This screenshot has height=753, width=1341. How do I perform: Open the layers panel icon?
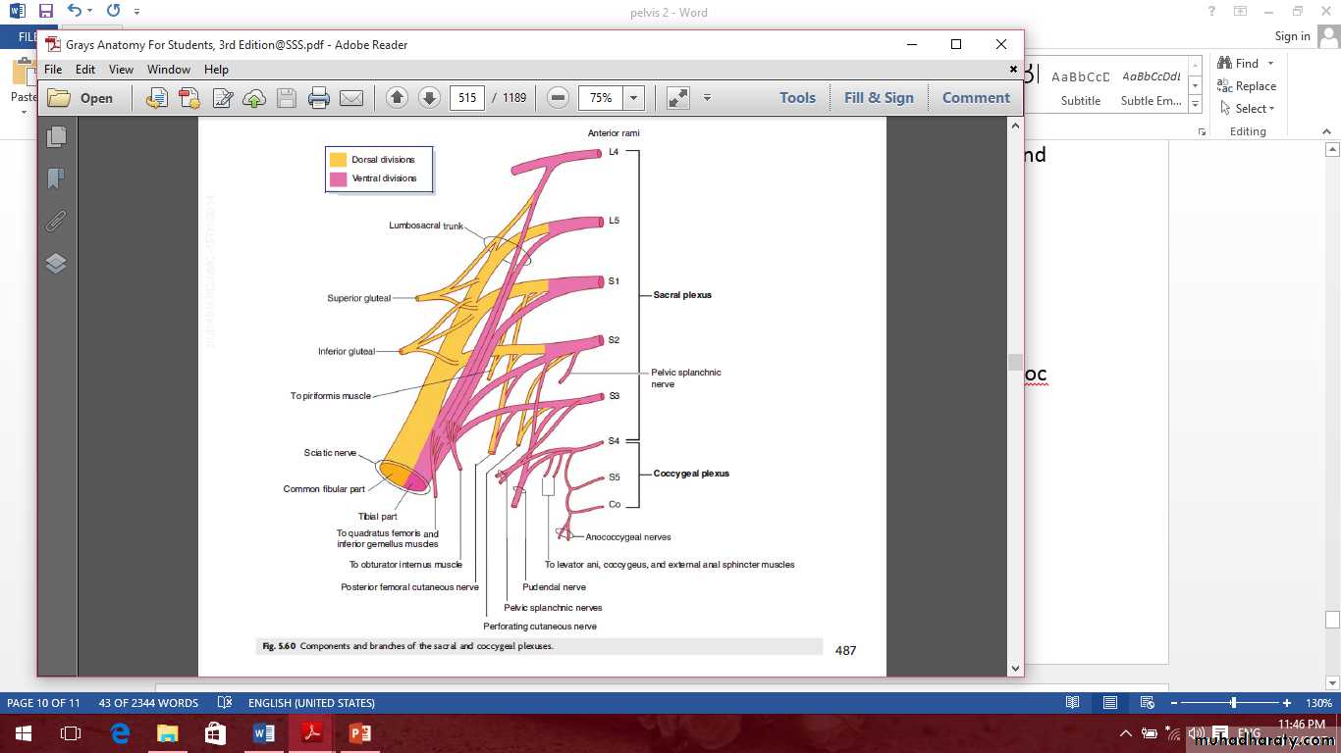click(56, 263)
